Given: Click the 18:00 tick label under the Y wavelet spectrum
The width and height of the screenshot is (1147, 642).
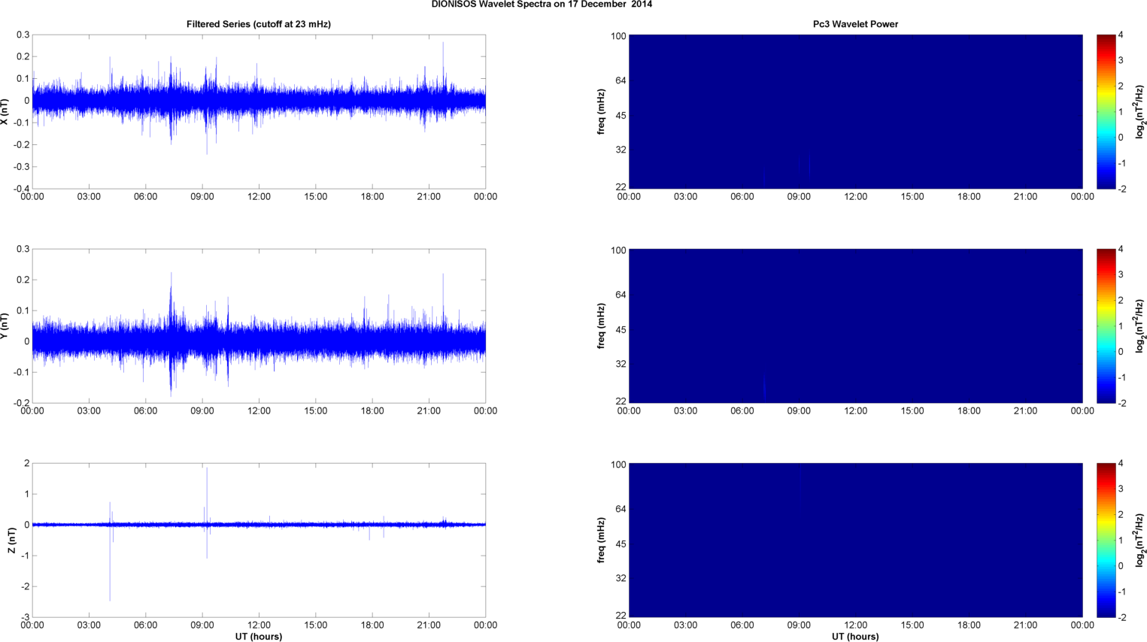Looking at the screenshot, I should click(969, 411).
